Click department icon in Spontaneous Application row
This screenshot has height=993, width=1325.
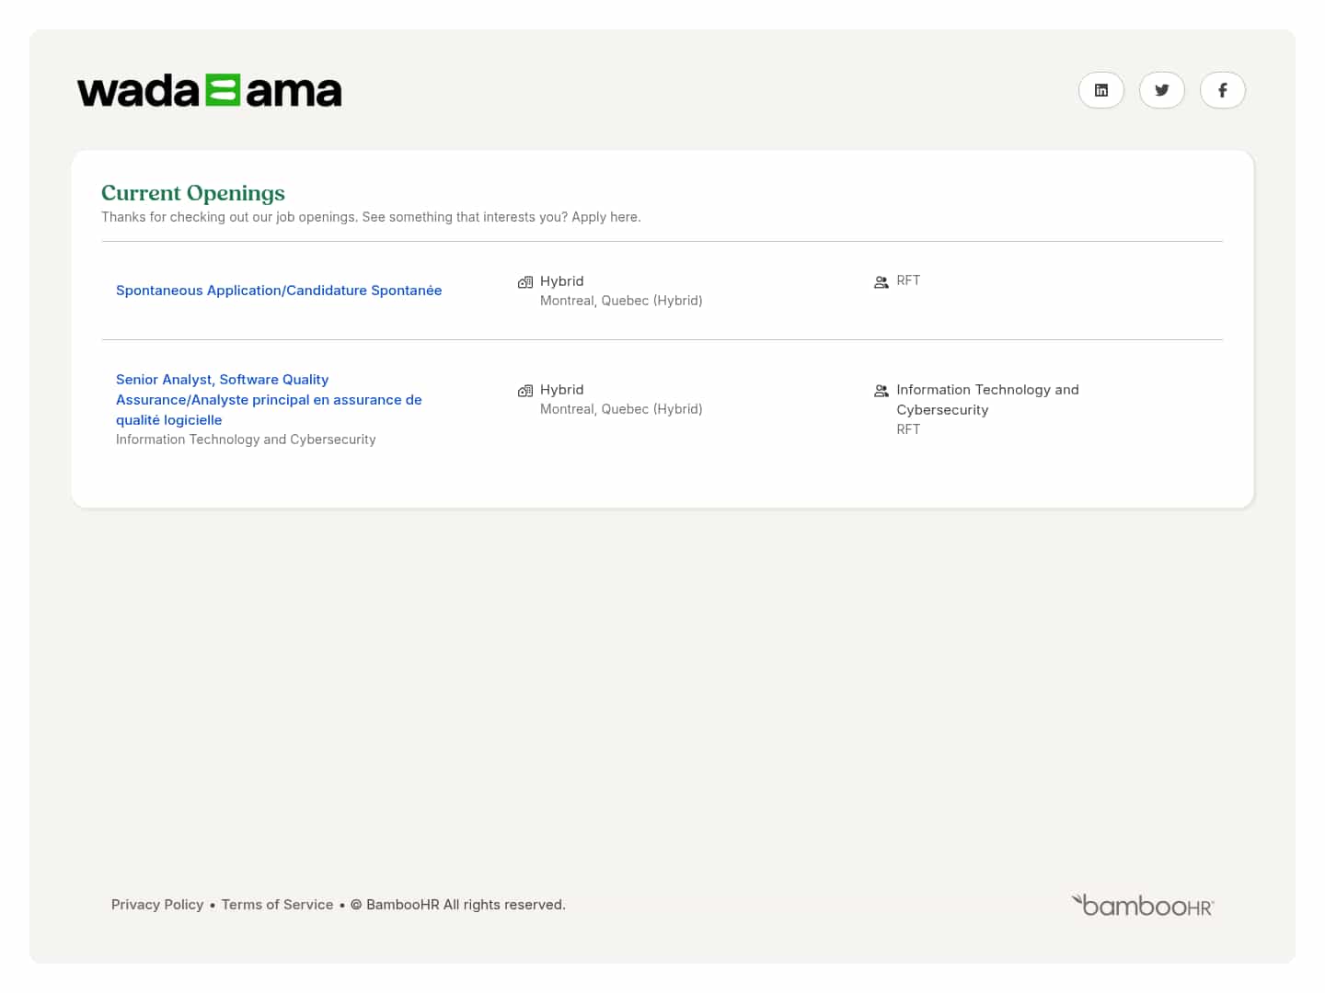pos(881,282)
